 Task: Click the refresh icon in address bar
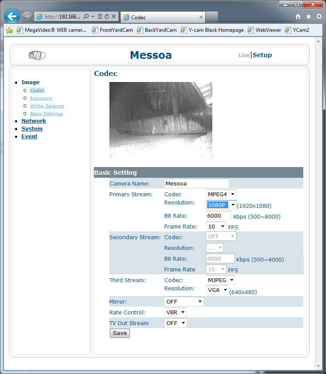pos(106,17)
